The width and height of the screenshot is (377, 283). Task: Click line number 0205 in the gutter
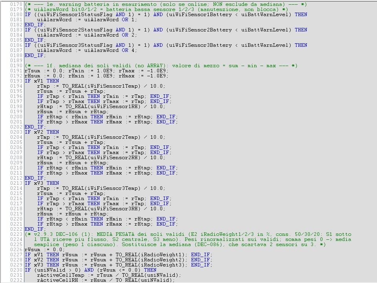click(16, 142)
